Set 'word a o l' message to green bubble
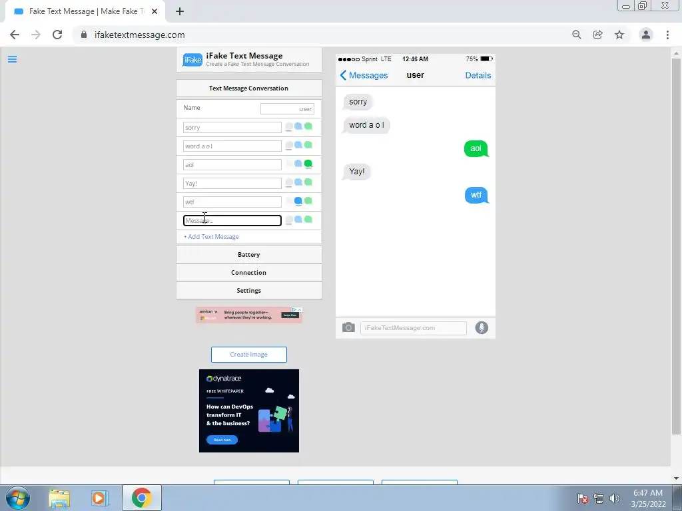 click(308, 145)
